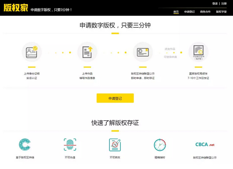The width and height of the screenshot is (233, 169).
Task: Click the CBCA.net logo
Action: [205, 145]
